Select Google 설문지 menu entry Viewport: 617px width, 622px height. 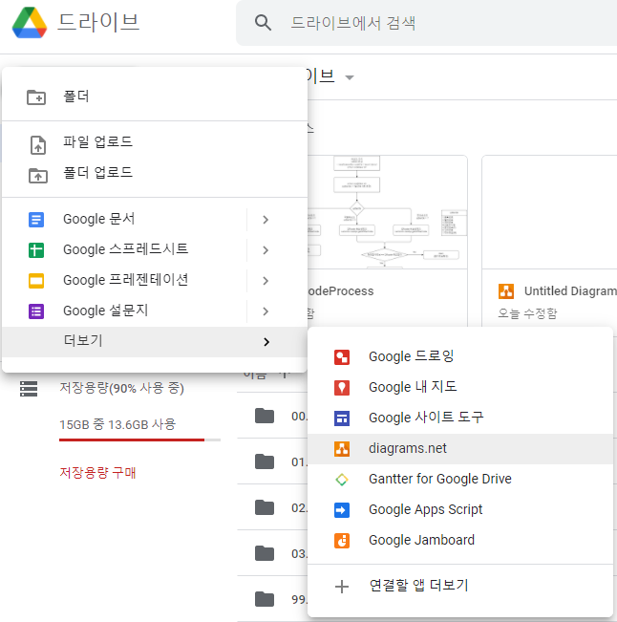[x=155, y=311]
